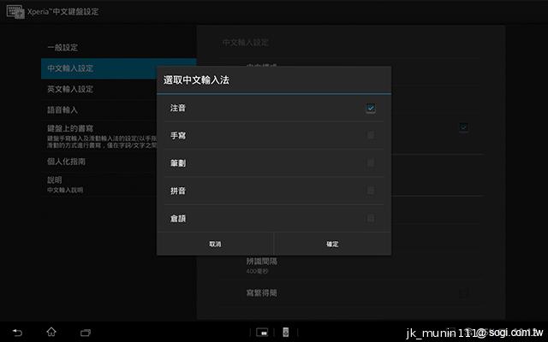Image resolution: width=548 pixels, height=342 pixels.
Task: Toggle the 手寫 checkbox
Action: pos(371,135)
